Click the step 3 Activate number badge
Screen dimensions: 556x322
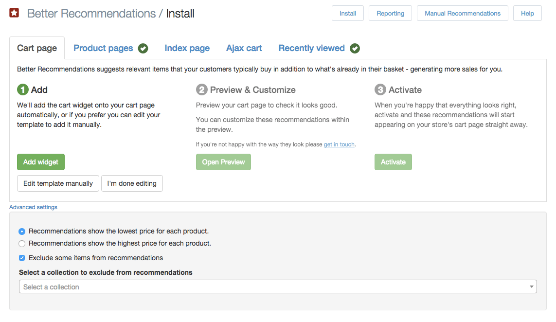[x=380, y=89]
